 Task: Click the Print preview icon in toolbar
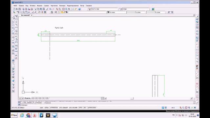(26, 9)
